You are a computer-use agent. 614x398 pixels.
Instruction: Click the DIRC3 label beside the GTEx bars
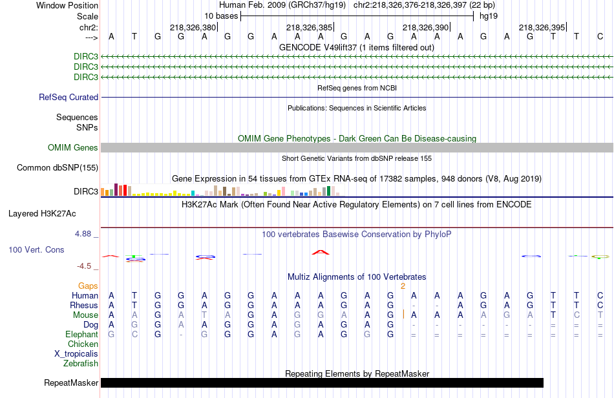86,191
